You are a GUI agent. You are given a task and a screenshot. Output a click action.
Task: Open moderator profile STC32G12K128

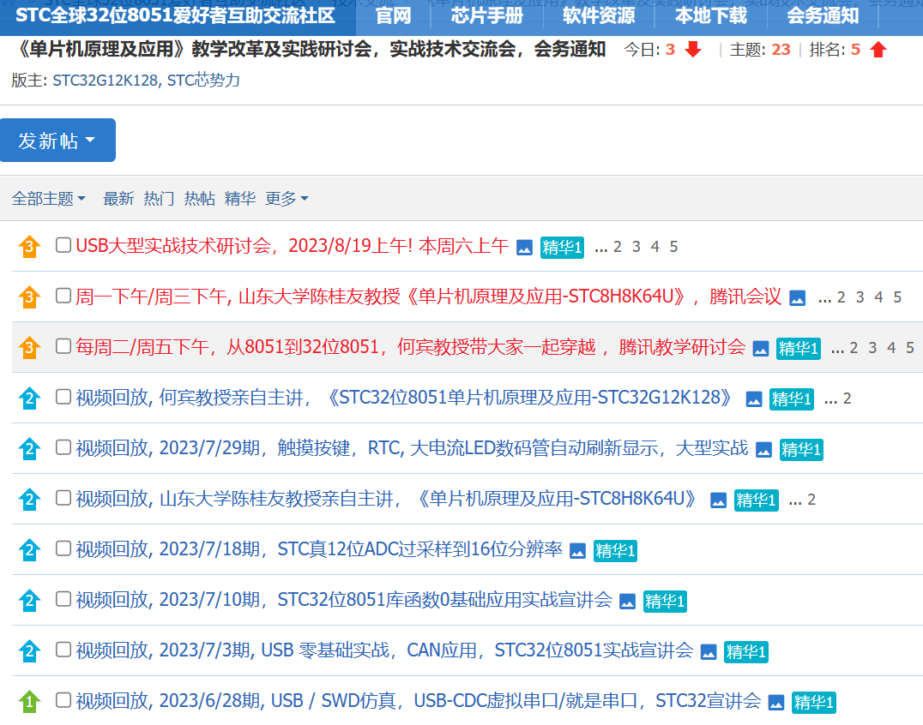pyautogui.click(x=106, y=80)
